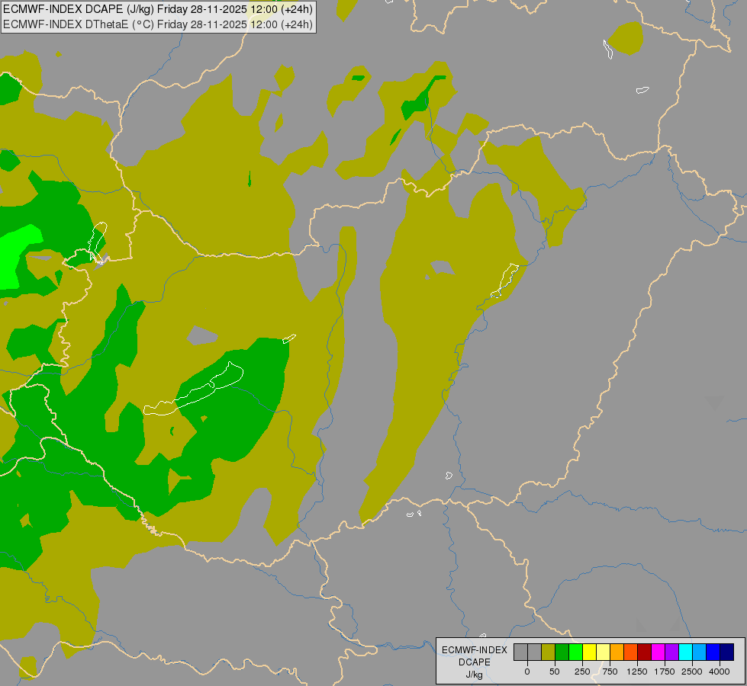The width and height of the screenshot is (747, 686).
Task: Click the legend label 'DCAPE'
Action: (475, 662)
